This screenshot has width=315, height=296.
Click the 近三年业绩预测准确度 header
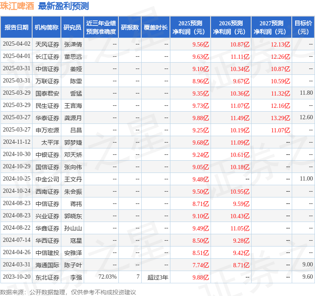(101, 27)
